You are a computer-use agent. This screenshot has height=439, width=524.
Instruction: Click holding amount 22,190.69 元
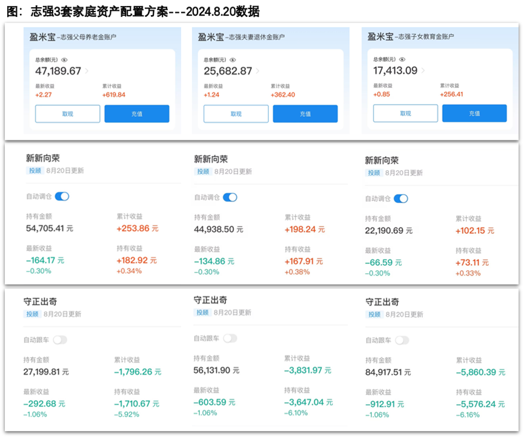[389, 231]
